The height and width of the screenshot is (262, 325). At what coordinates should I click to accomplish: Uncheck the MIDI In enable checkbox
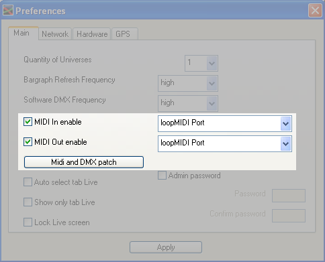coord(28,122)
